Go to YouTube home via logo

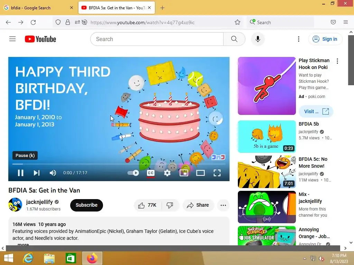[40, 39]
